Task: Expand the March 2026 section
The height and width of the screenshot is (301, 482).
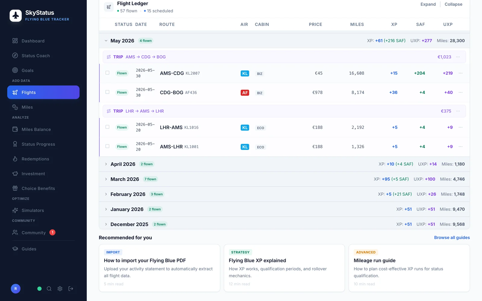Action: (x=106, y=179)
